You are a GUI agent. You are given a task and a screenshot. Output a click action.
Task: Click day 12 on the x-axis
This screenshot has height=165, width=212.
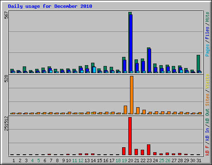point(81,160)
